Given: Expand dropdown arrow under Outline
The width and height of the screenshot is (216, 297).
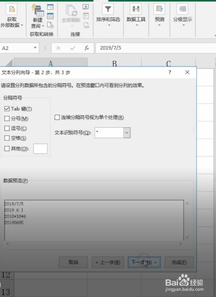Looking at the screenshot, I should [x=183, y=25].
